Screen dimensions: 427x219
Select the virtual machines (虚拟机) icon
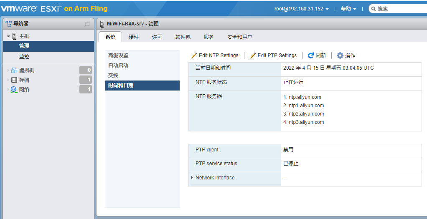(x=14, y=70)
